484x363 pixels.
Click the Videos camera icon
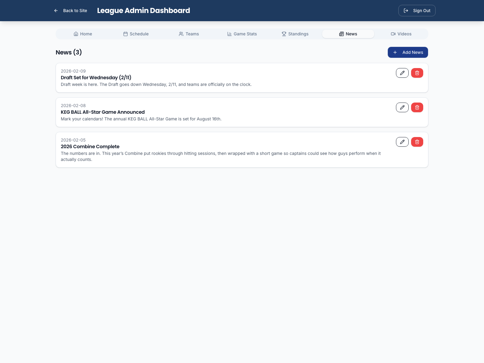point(393,34)
